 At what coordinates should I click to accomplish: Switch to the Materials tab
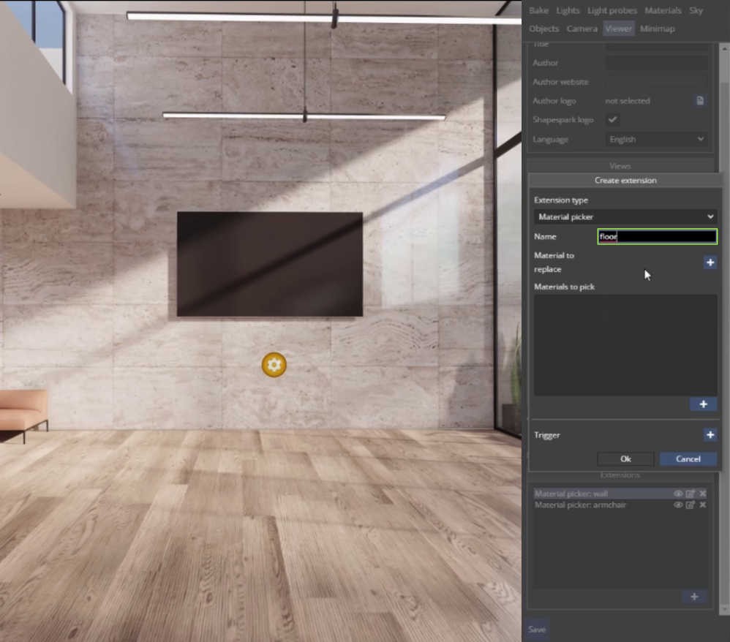[663, 10]
